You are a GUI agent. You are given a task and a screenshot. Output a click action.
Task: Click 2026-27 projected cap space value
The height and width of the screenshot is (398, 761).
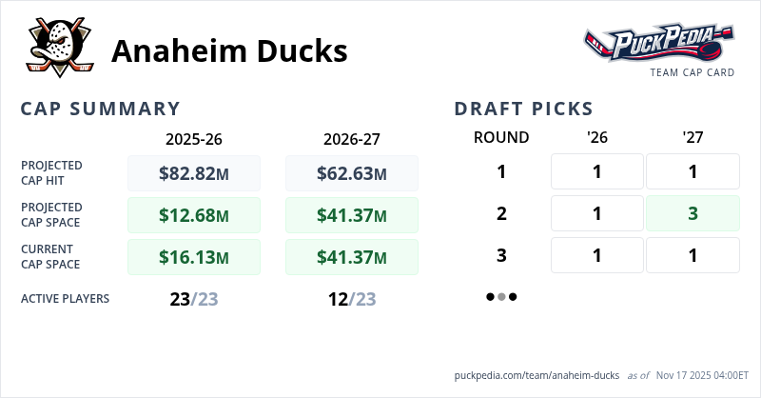352,215
